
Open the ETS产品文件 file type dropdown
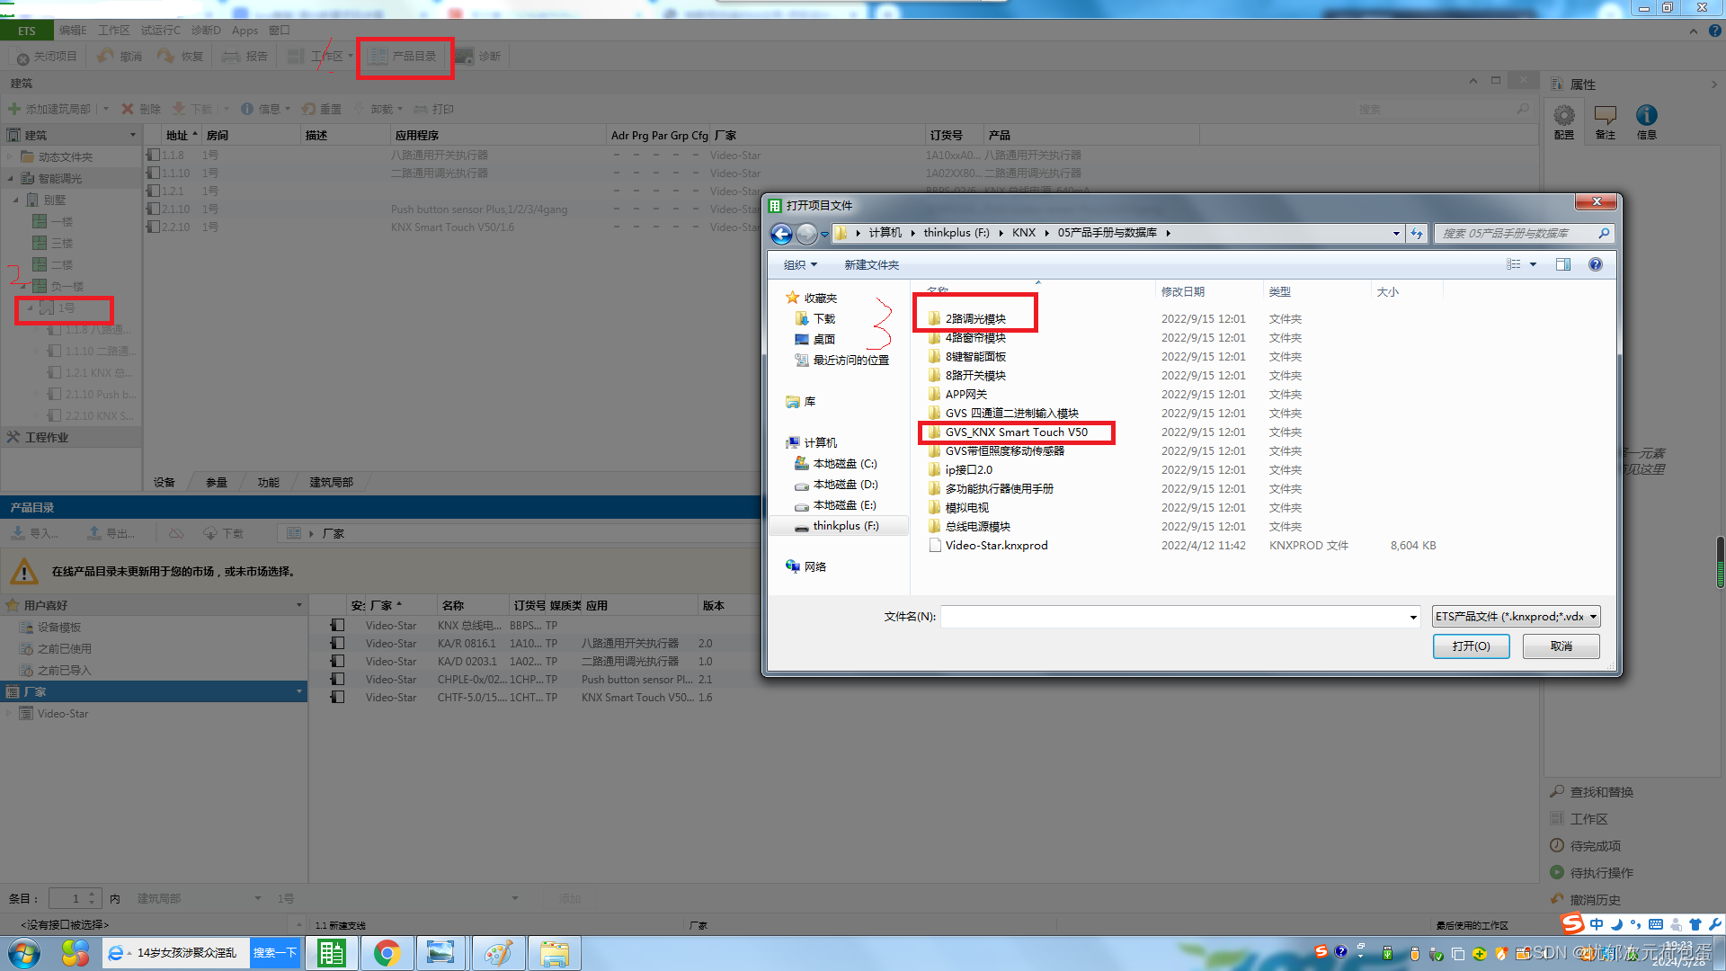click(1516, 617)
